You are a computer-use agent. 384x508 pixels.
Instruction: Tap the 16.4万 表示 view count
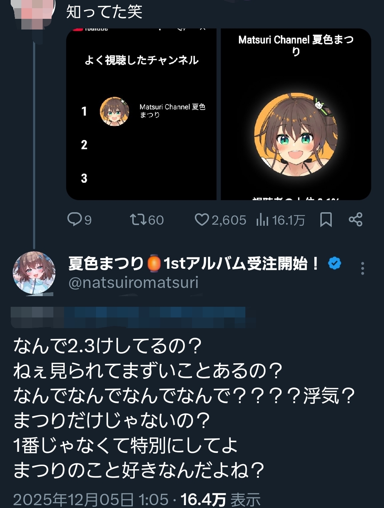pos(220,499)
